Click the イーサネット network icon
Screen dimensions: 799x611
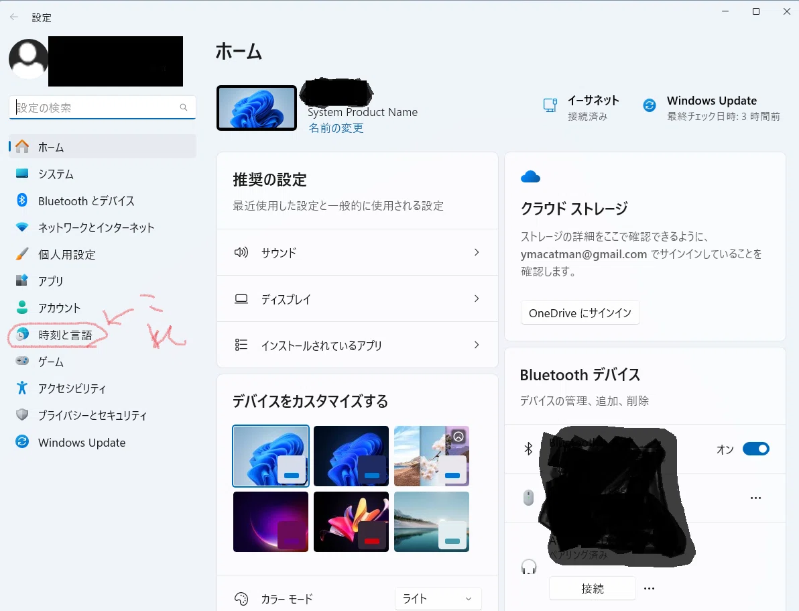[550, 105]
